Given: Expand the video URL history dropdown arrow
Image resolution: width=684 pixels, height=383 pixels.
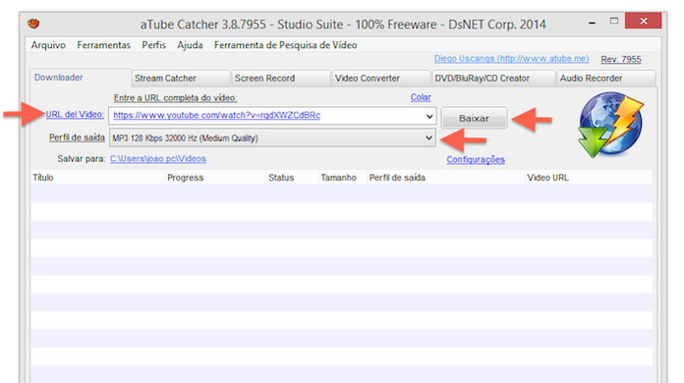Looking at the screenshot, I should tap(429, 116).
